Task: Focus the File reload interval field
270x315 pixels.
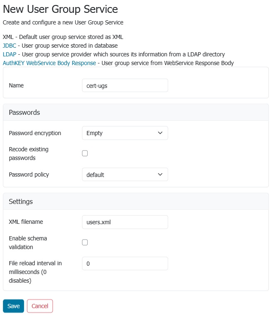Action: (x=125, y=264)
